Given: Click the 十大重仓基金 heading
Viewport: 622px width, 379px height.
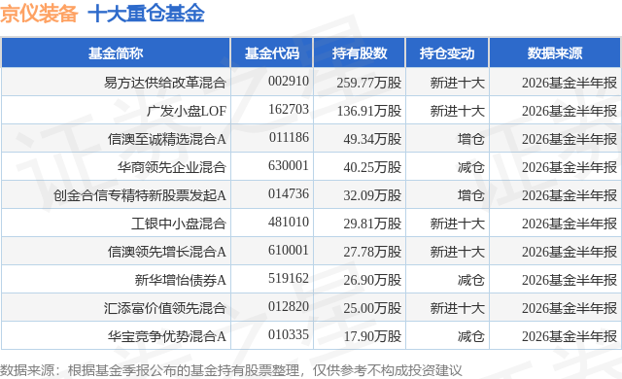Looking at the screenshot, I should coord(146,14).
